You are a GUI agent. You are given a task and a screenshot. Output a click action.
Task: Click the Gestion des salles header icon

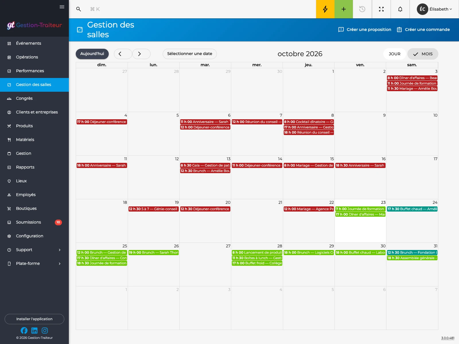pos(80,30)
